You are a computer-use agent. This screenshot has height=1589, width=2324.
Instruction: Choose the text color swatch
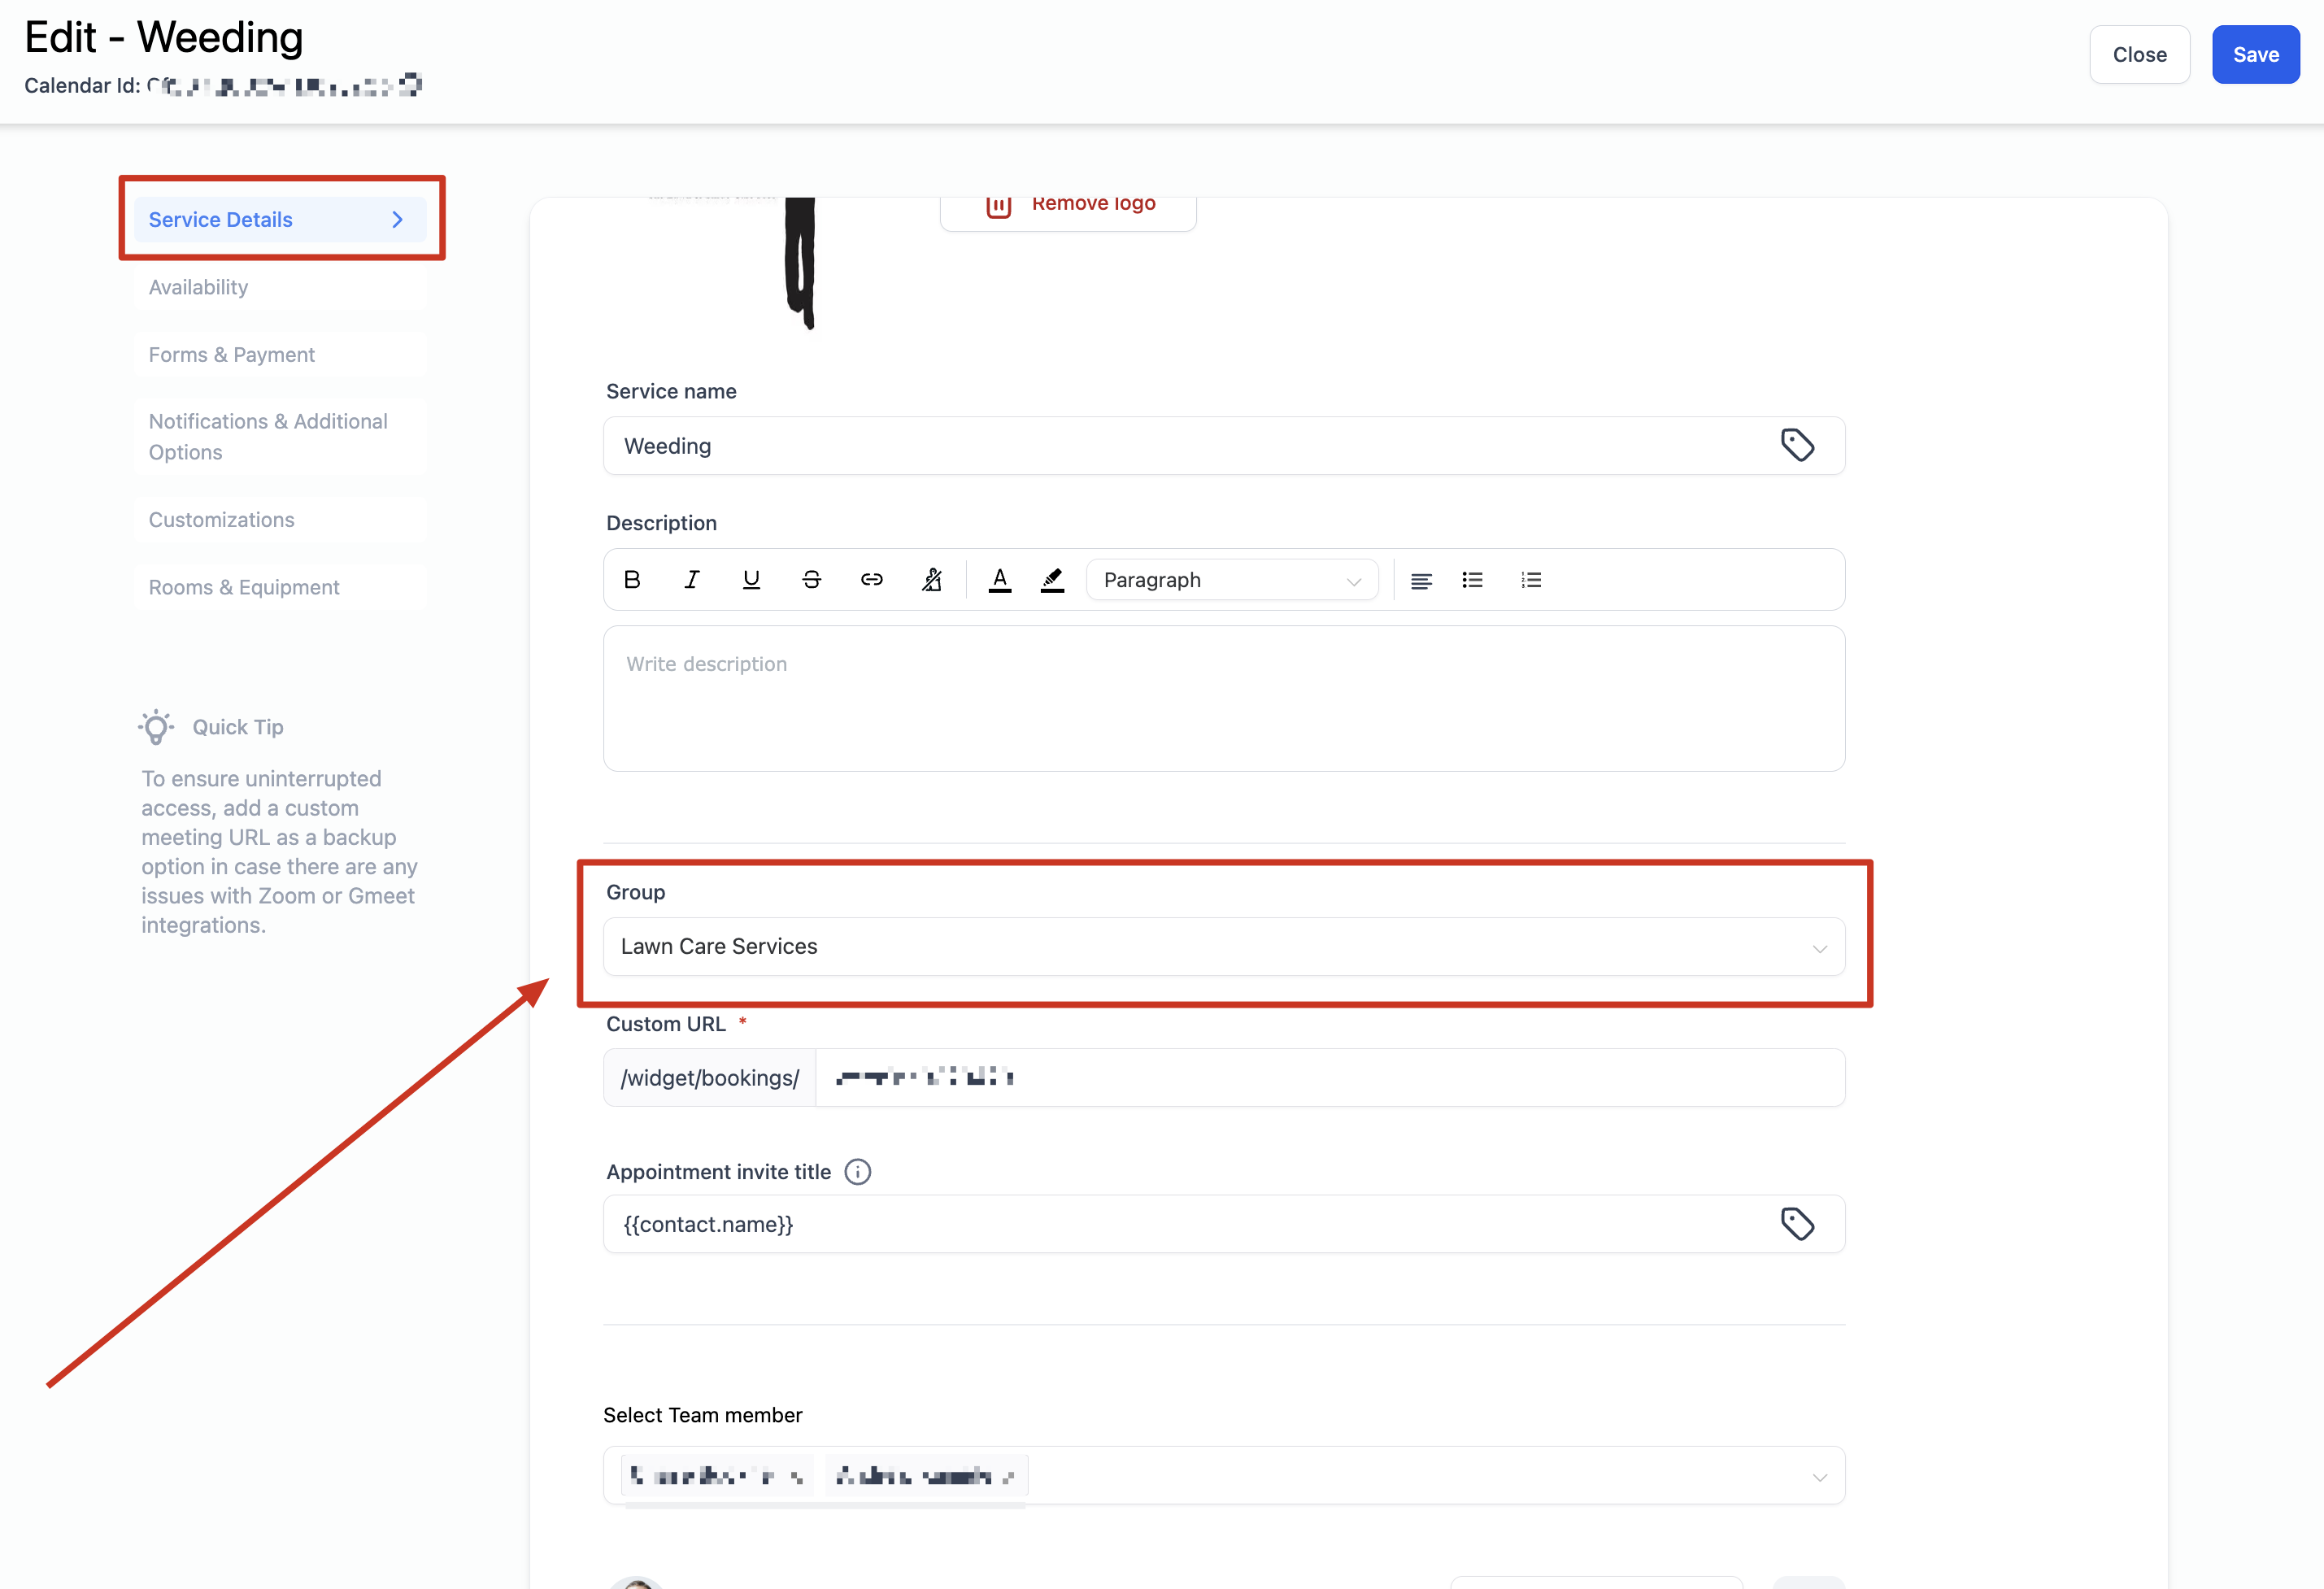tap(999, 580)
